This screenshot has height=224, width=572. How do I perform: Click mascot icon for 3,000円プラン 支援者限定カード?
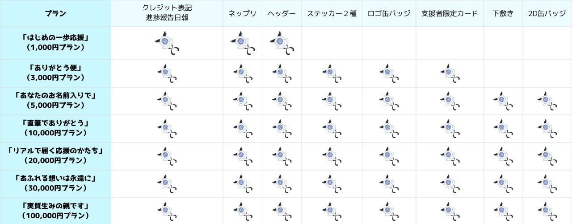[449, 73]
